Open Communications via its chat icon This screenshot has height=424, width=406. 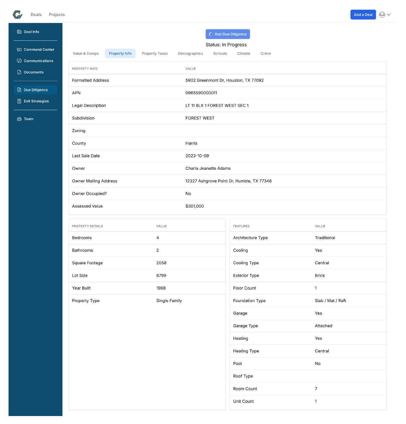[19, 61]
